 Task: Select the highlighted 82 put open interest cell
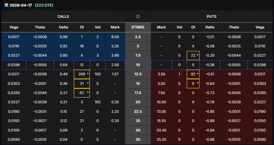coord(193,74)
